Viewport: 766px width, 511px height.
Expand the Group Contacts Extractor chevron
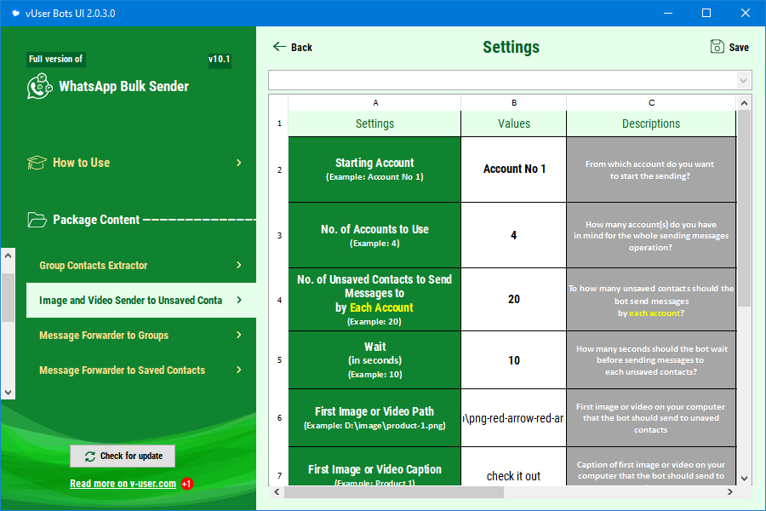(239, 265)
